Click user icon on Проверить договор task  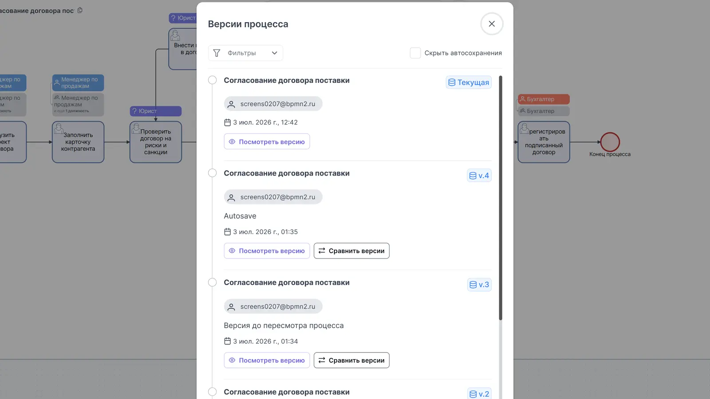tap(136, 129)
